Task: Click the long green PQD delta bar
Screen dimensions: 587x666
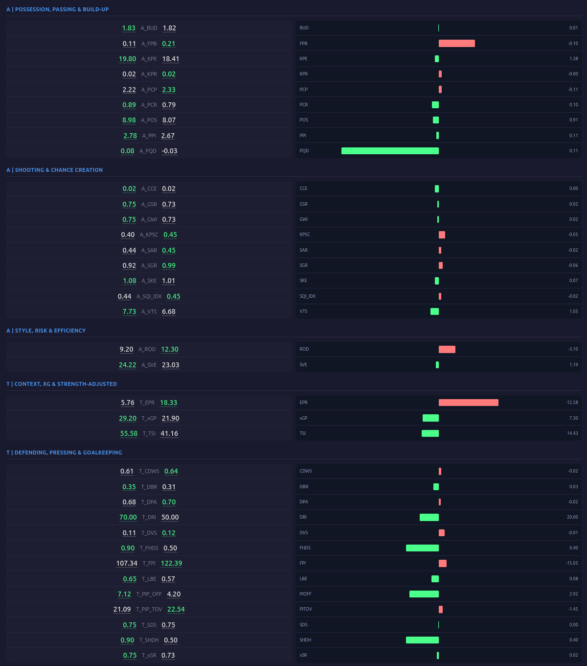Action: (x=390, y=151)
